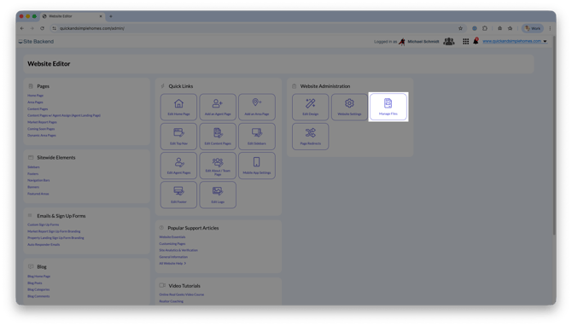
Task: Open the Blog Home Page link
Action: tap(38, 277)
